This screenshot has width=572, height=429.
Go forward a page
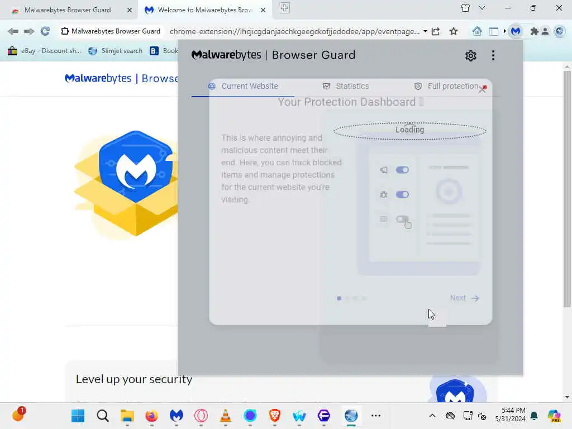29,31
